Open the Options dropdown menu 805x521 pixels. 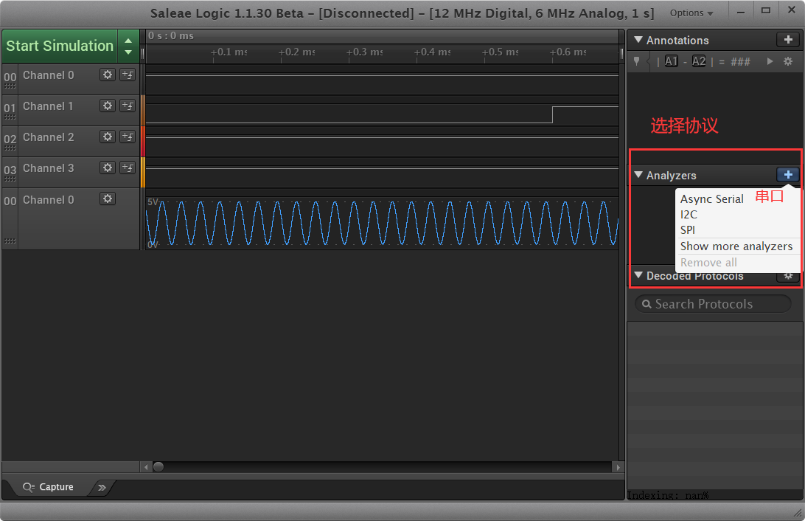[x=691, y=13]
